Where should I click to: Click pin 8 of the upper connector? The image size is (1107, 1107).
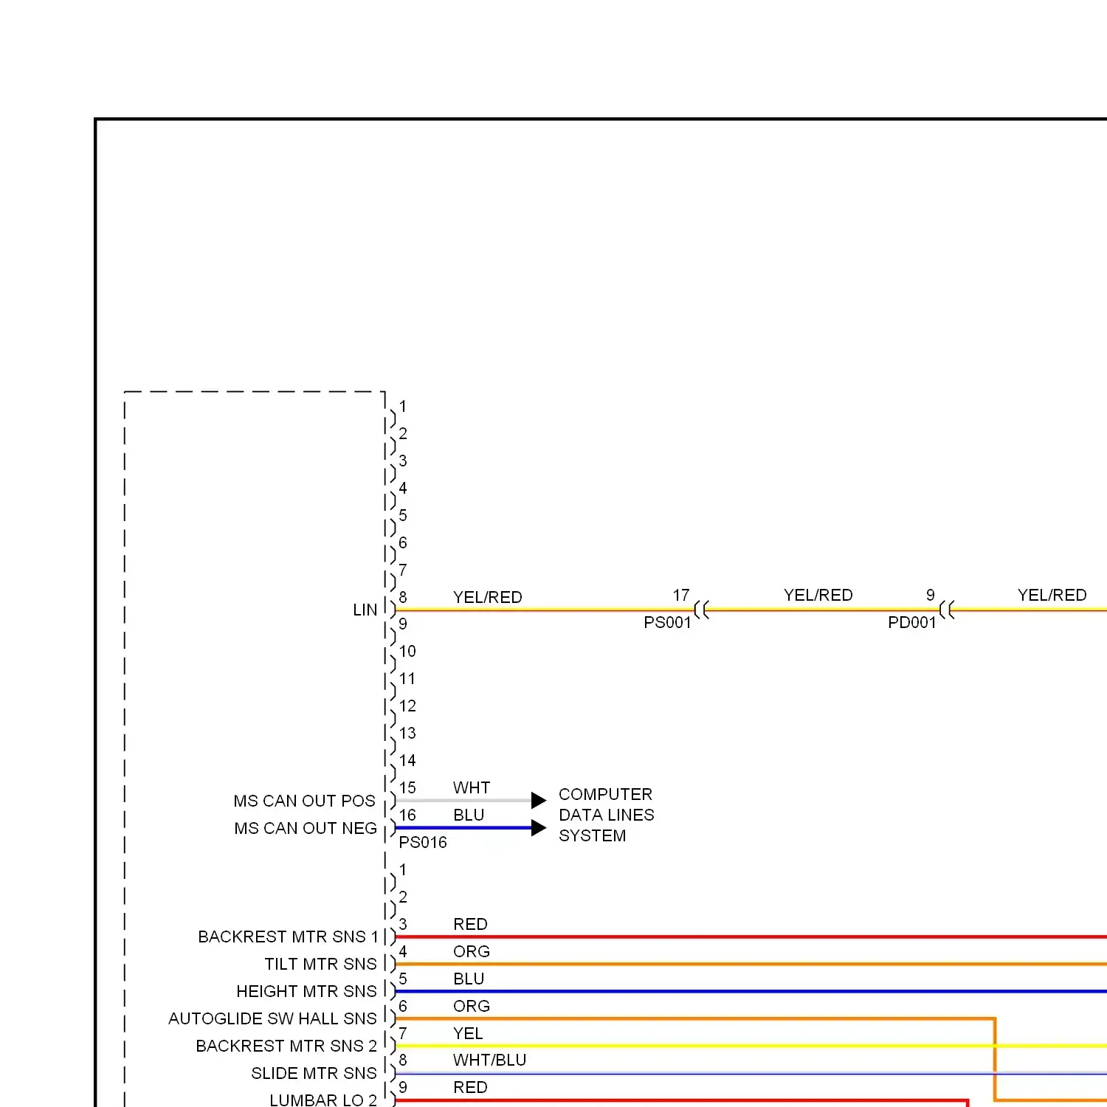403,596
